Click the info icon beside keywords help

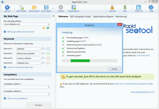5,67
